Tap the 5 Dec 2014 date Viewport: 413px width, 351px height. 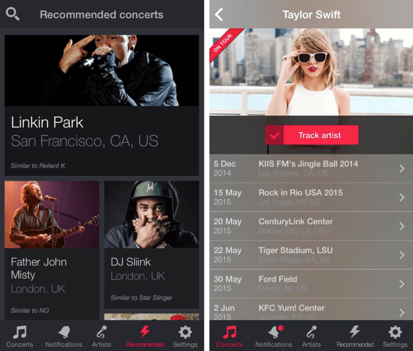(x=225, y=169)
